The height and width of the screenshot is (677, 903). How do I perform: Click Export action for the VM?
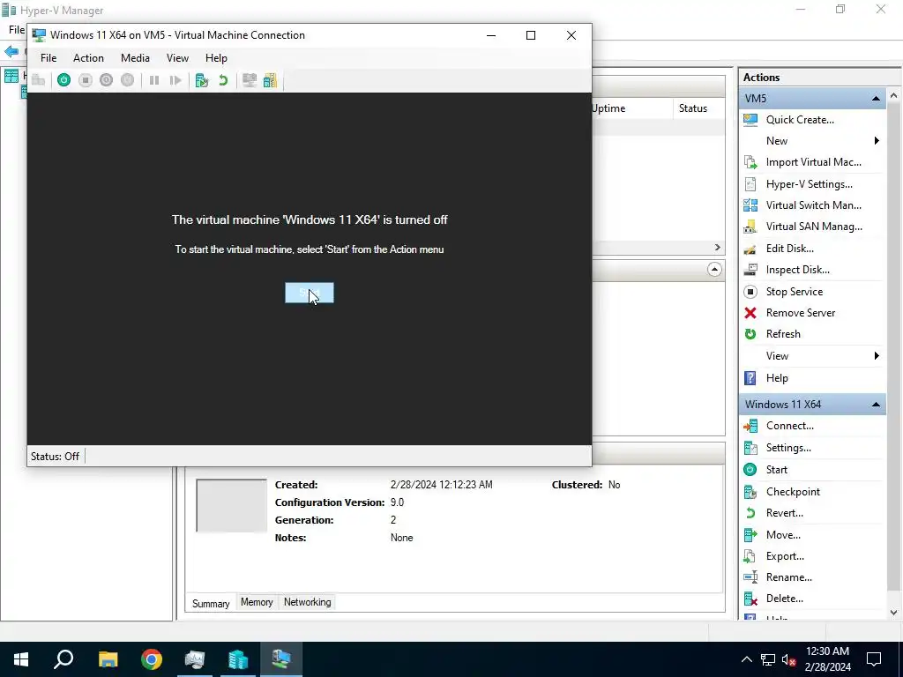pos(785,556)
